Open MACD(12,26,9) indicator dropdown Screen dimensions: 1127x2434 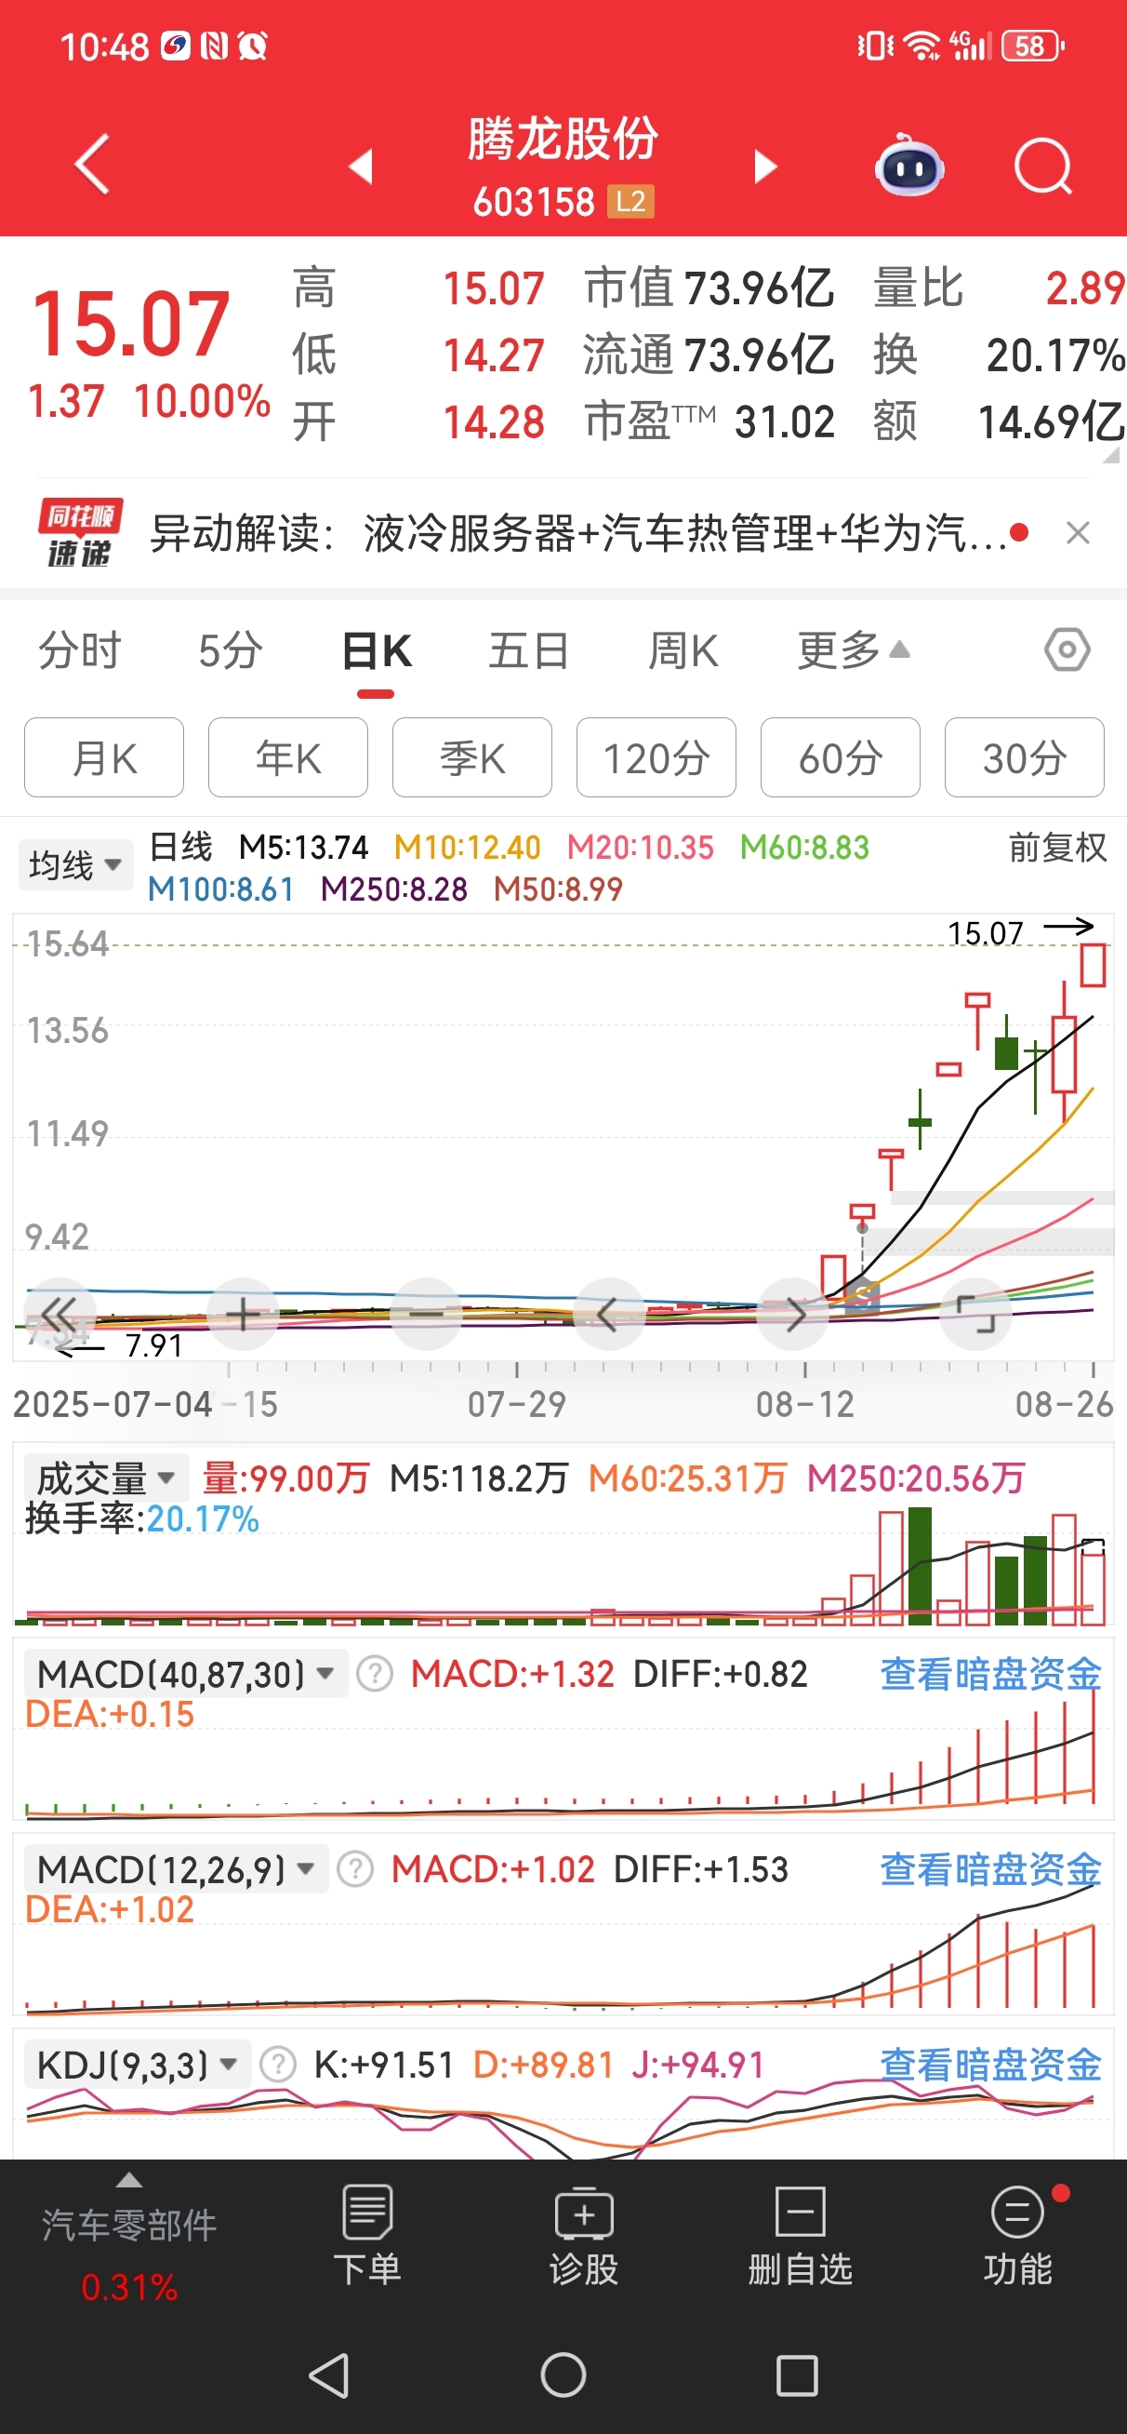[x=176, y=1870]
